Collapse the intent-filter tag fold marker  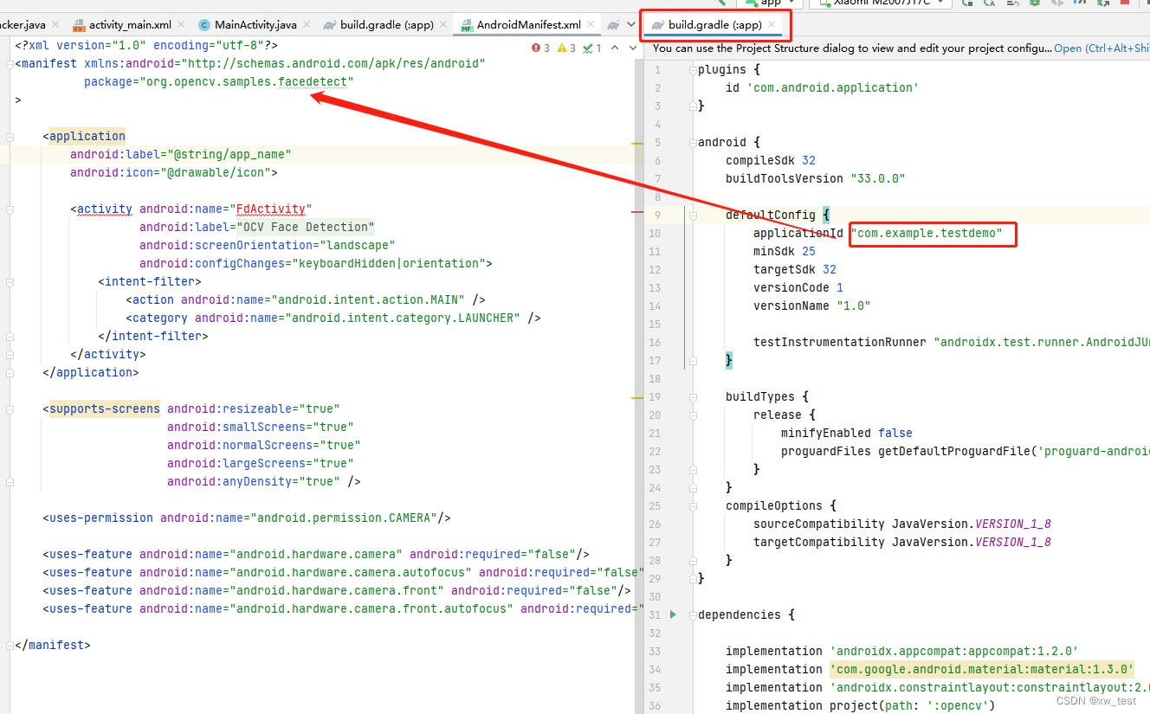pos(10,281)
